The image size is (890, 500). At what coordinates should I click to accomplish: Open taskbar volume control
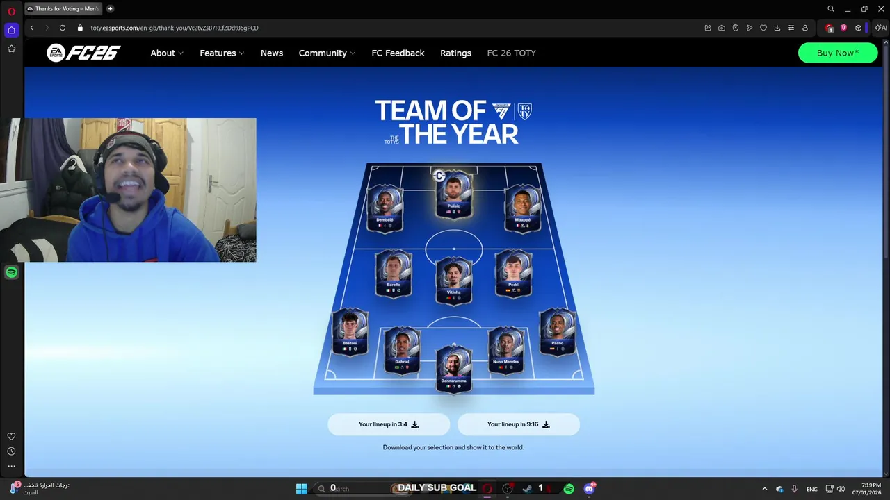841,489
